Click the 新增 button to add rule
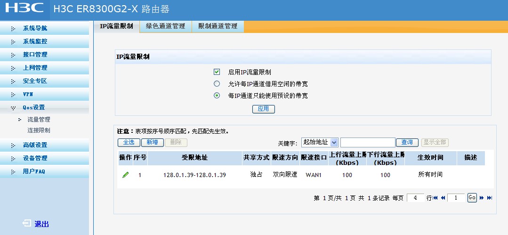The width and height of the screenshot is (508, 235). [x=152, y=142]
